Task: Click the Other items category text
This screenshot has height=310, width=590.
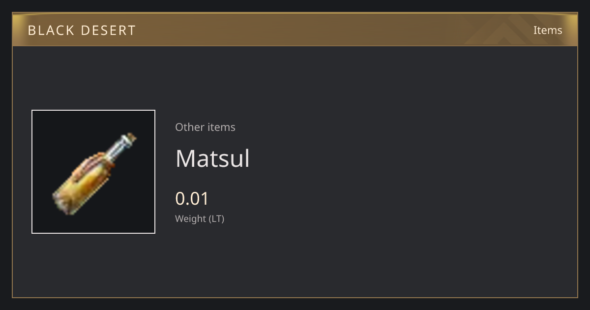Action: click(205, 127)
